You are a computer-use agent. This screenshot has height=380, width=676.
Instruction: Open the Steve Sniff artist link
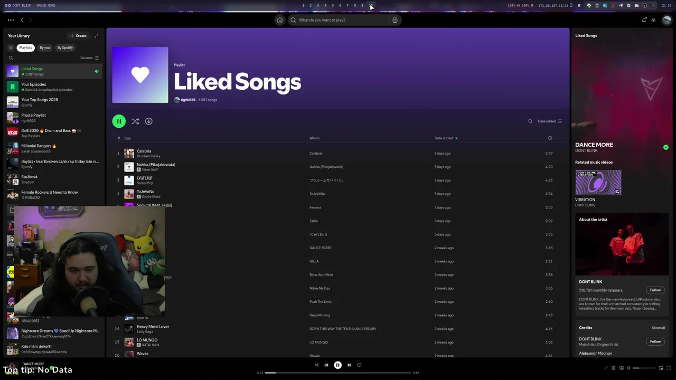coord(150,170)
